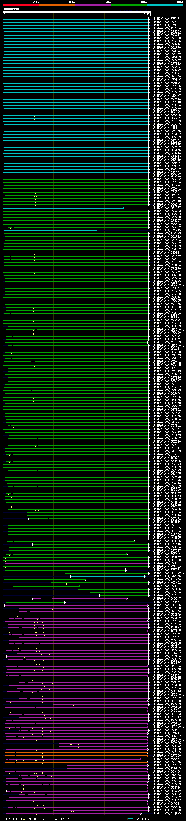The width and height of the screenshot is (186, 821).
Task: Open hit UniRef100_Q0D8Y7
Action: [167, 598]
